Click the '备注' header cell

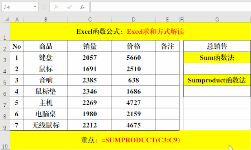(167, 46)
